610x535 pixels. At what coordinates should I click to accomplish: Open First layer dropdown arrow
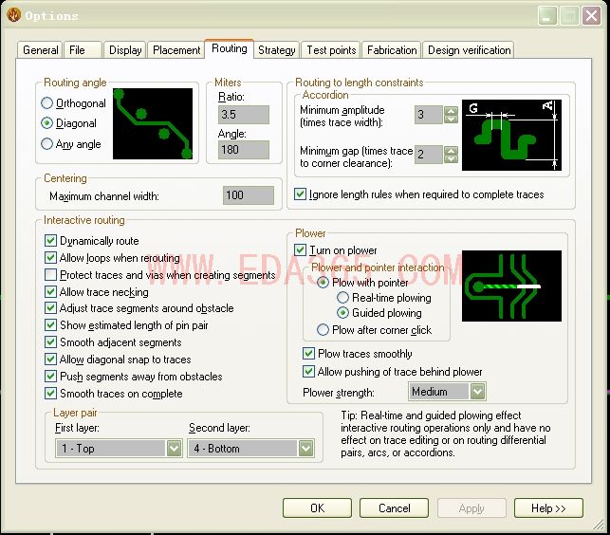pyautogui.click(x=174, y=449)
